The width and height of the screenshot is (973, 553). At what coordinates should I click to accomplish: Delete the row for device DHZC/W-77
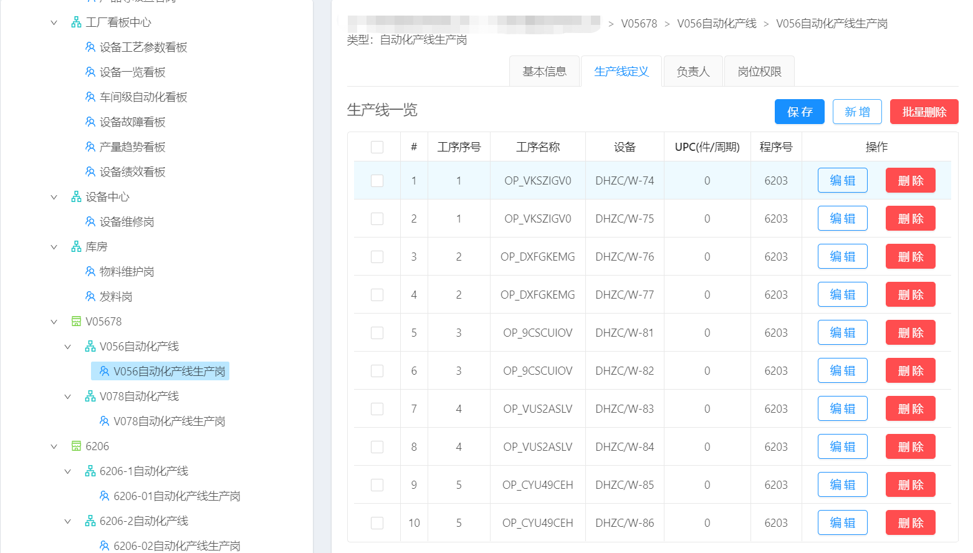[911, 295]
